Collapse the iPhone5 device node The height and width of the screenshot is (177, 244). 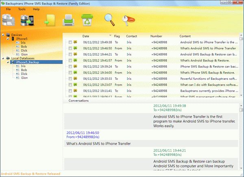click(x=8, y=39)
